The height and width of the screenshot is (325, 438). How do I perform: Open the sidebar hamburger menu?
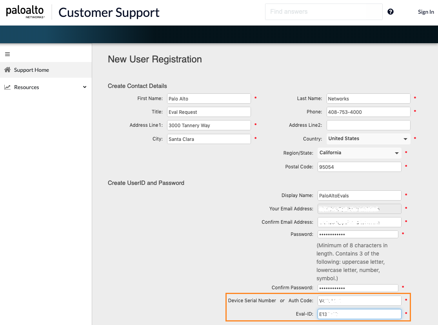coord(7,54)
